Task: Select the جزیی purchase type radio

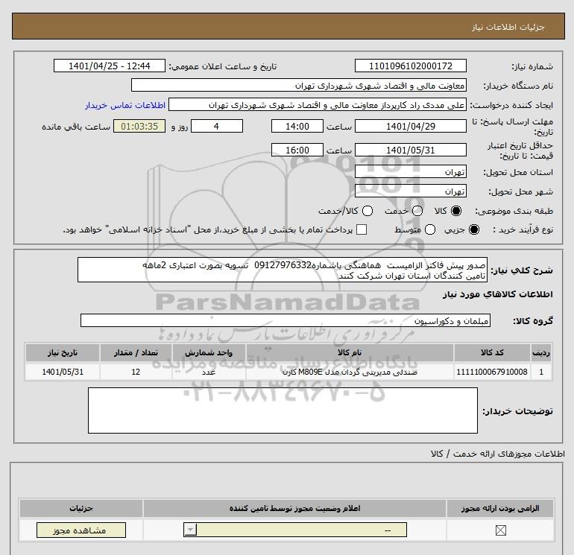Action: pos(473,229)
